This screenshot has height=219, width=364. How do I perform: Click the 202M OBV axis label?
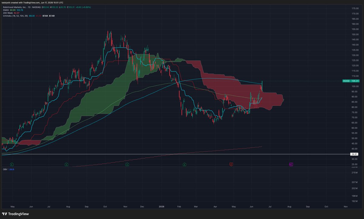[x=355, y=188]
